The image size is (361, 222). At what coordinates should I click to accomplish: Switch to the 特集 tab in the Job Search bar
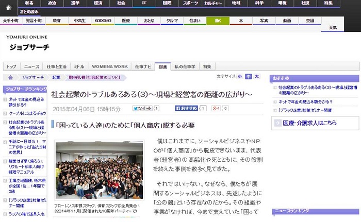pos(207,67)
